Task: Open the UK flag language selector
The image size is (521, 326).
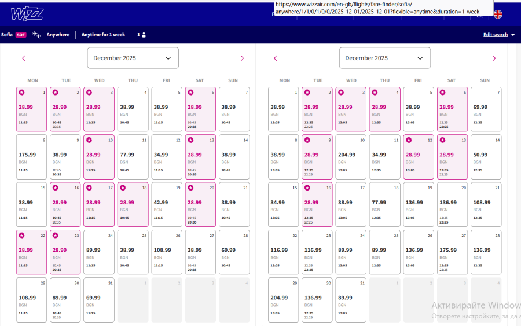Action: tap(498, 14)
